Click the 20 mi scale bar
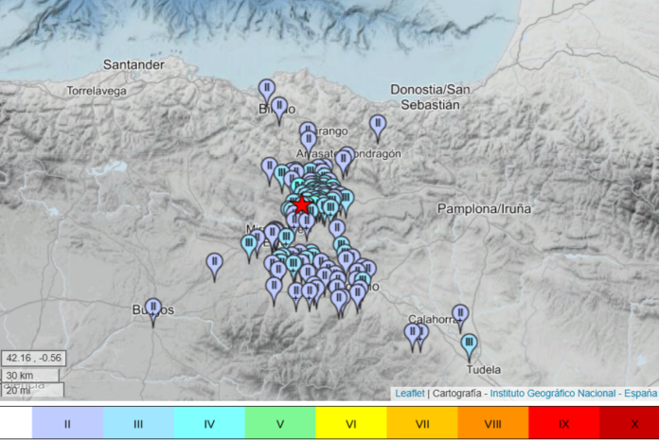The image size is (659, 440). pyautogui.click(x=32, y=390)
